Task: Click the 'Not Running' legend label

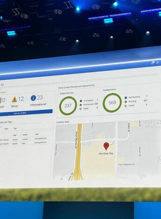Action: click(x=134, y=97)
